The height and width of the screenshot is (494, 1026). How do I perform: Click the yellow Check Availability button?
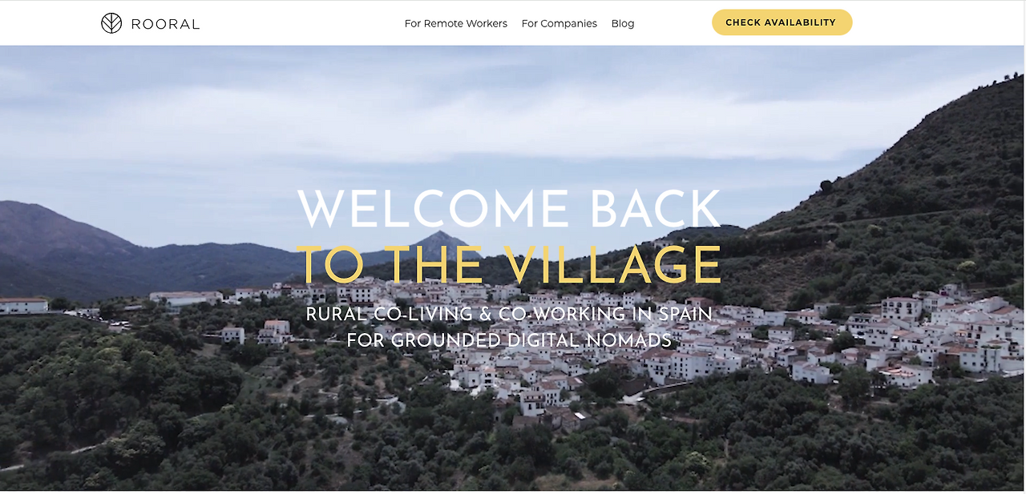782,22
